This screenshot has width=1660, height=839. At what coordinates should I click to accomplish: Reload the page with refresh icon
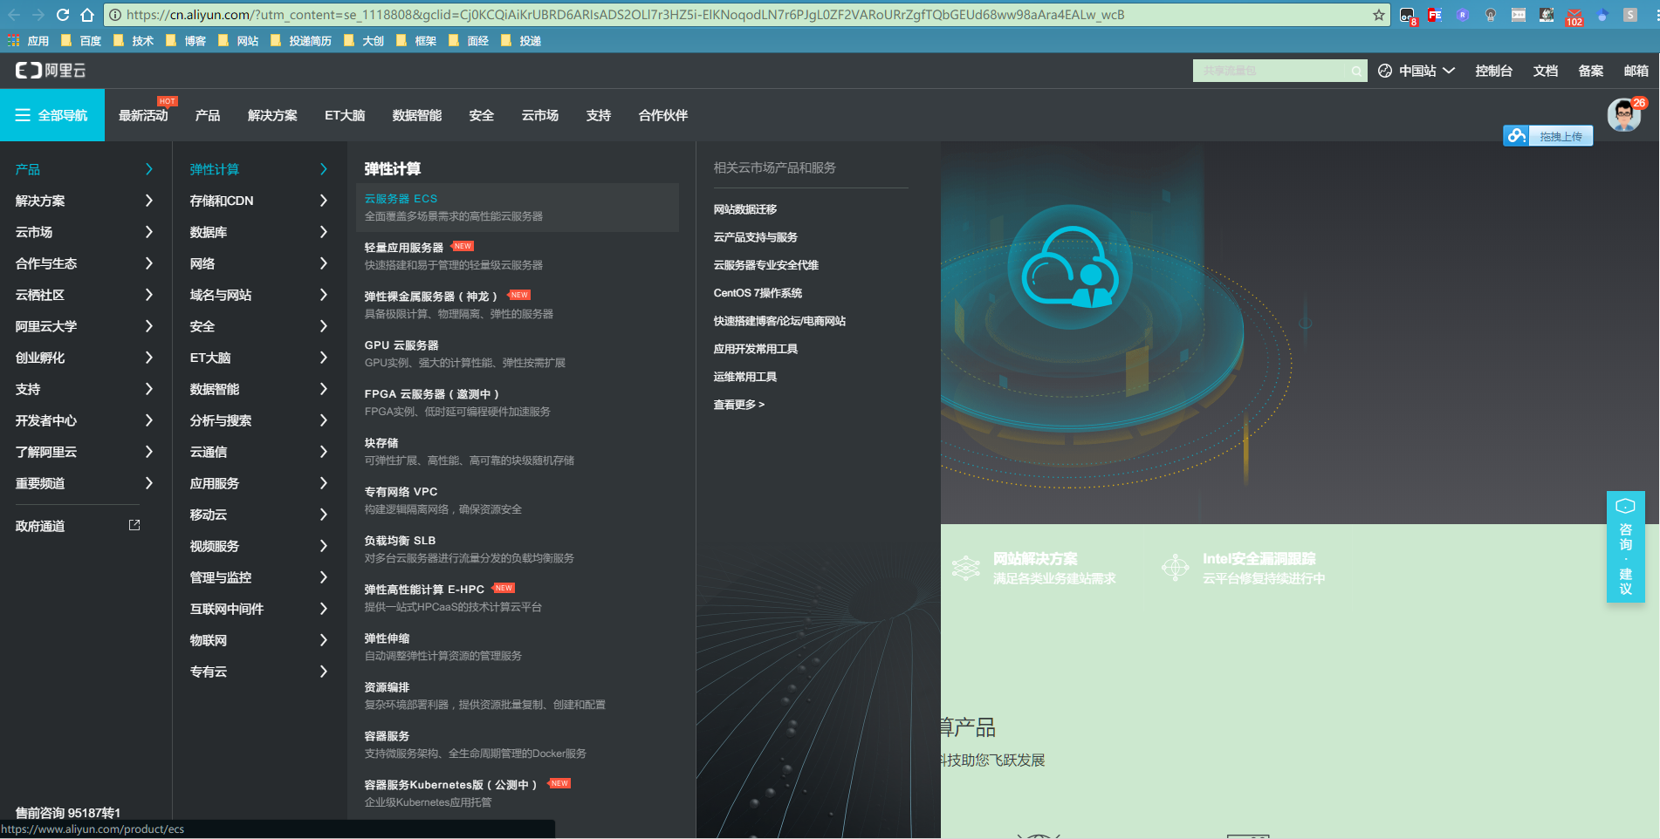63,15
